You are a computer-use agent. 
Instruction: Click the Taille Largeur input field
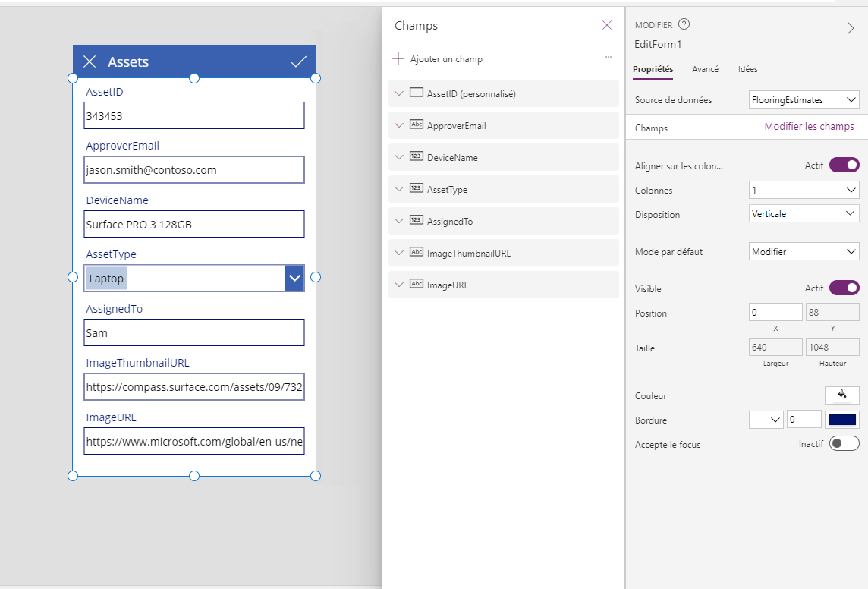tap(775, 347)
